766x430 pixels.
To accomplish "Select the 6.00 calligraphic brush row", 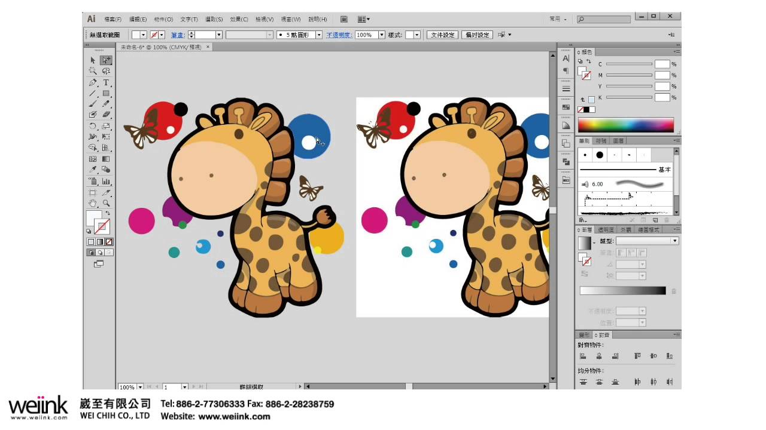I will [x=626, y=184].
